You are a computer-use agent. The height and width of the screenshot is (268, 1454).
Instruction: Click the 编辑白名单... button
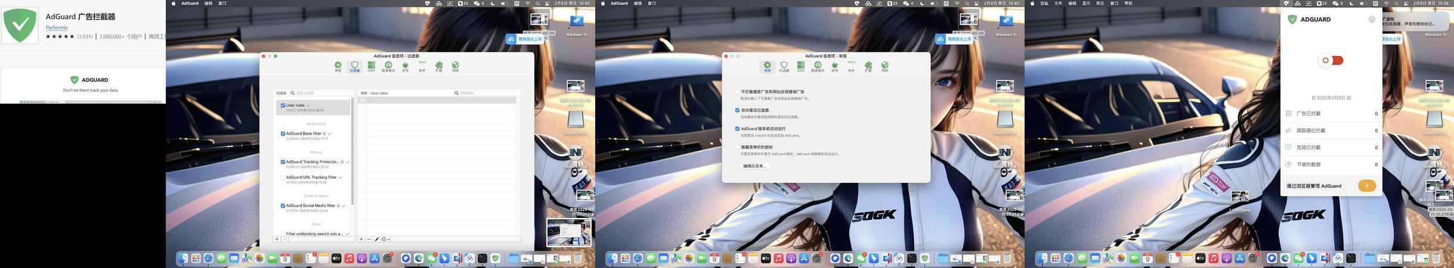[754, 166]
